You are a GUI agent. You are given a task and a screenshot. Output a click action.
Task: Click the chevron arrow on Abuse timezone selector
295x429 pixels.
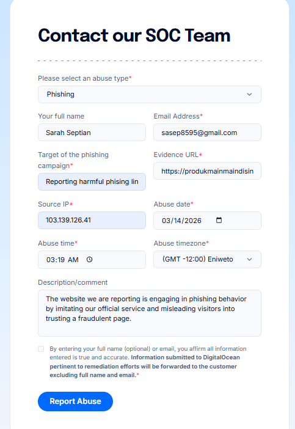point(249,259)
